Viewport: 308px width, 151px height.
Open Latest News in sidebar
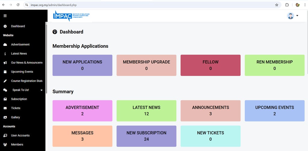point(19,54)
